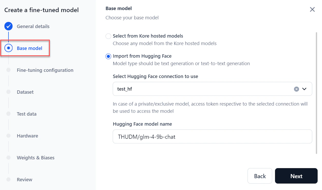Click the Test data step dot

tap(8, 114)
